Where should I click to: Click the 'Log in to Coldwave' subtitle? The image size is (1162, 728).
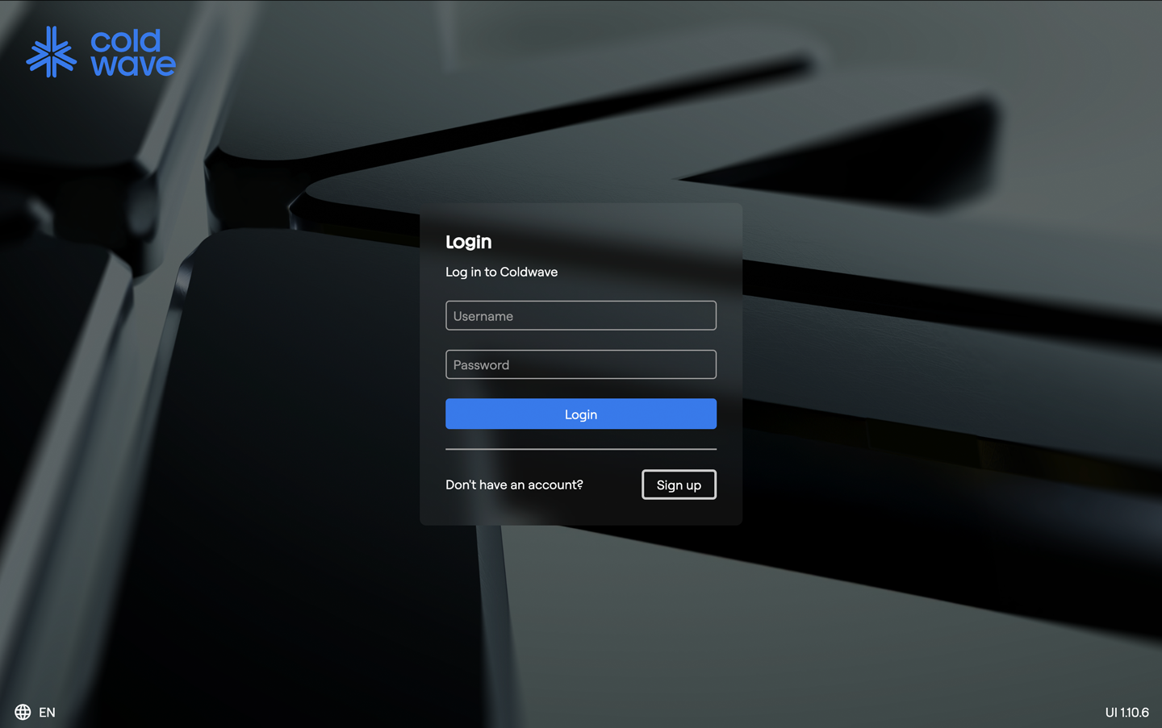(501, 272)
